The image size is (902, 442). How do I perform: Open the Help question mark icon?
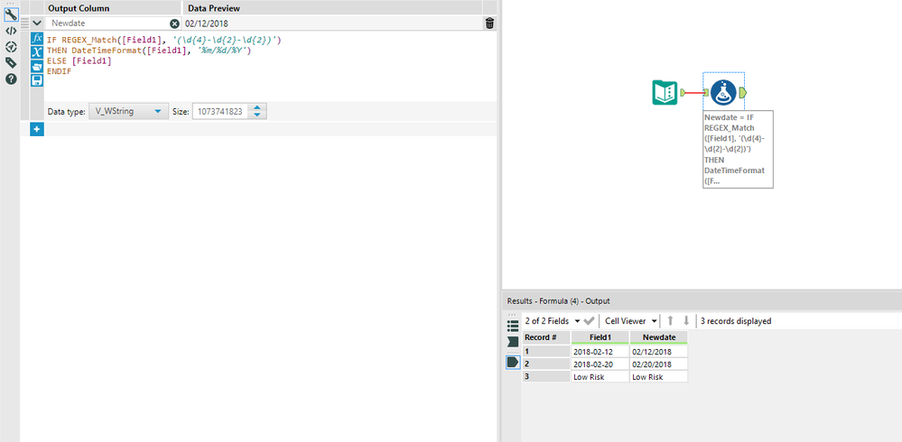(11, 78)
